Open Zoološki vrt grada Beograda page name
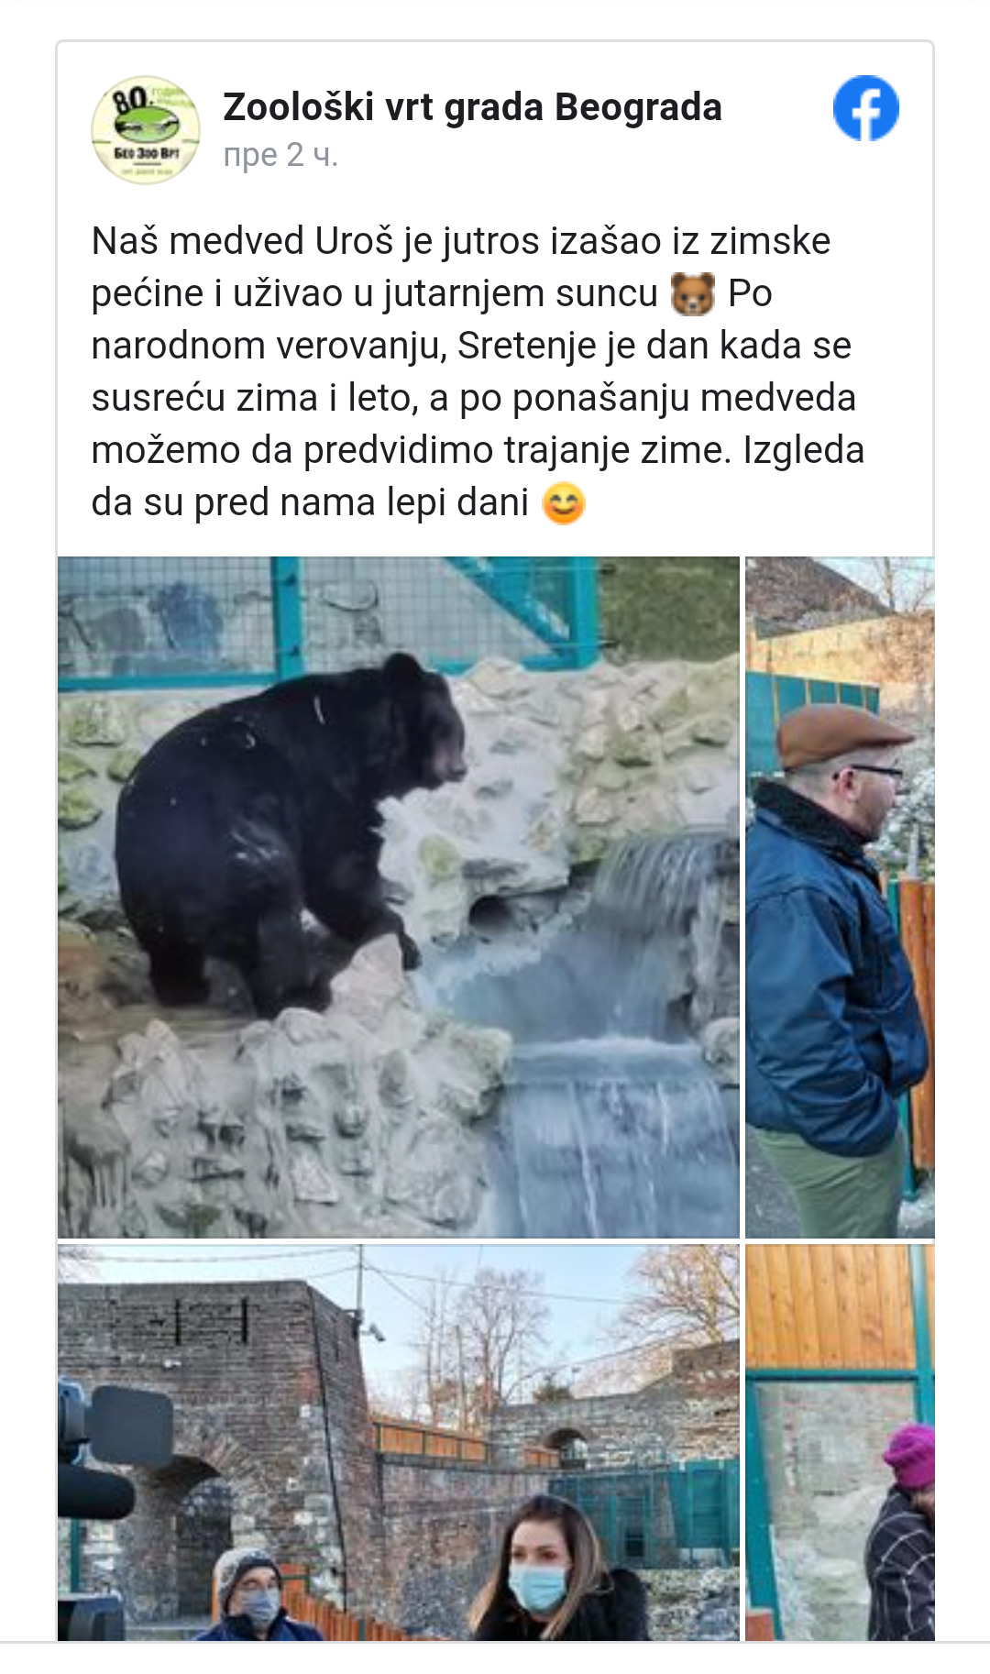The width and height of the screenshot is (990, 1674). [472, 107]
